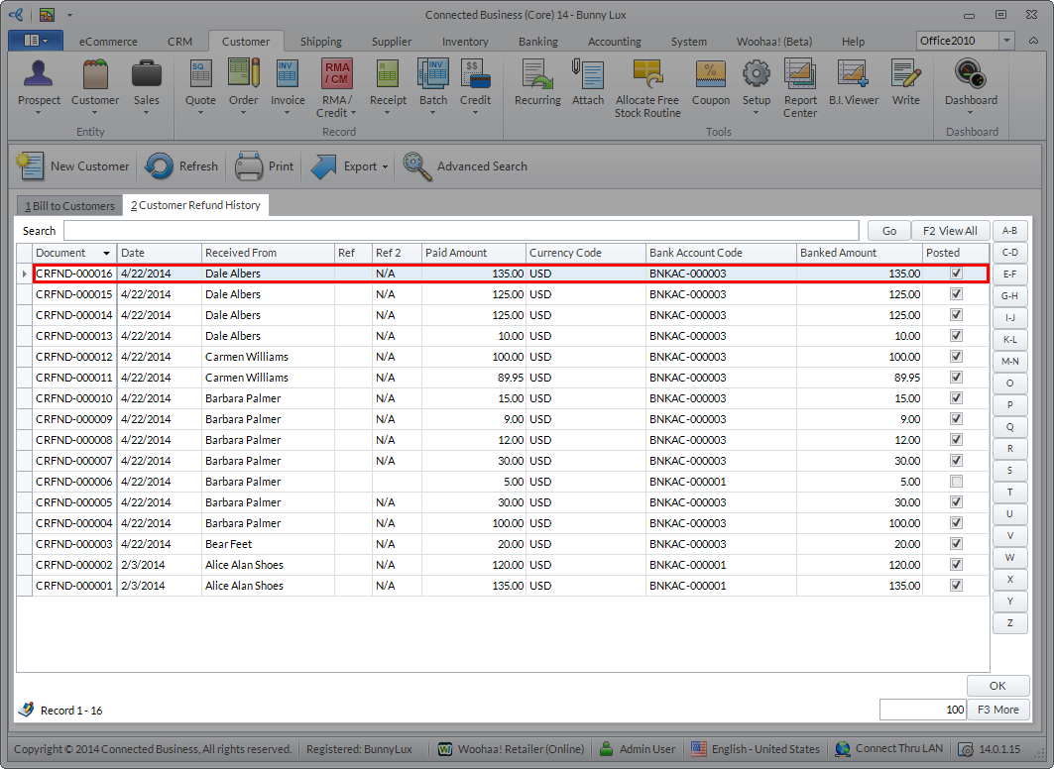
Task: Open the Bill to Customers tab
Action: (x=69, y=205)
